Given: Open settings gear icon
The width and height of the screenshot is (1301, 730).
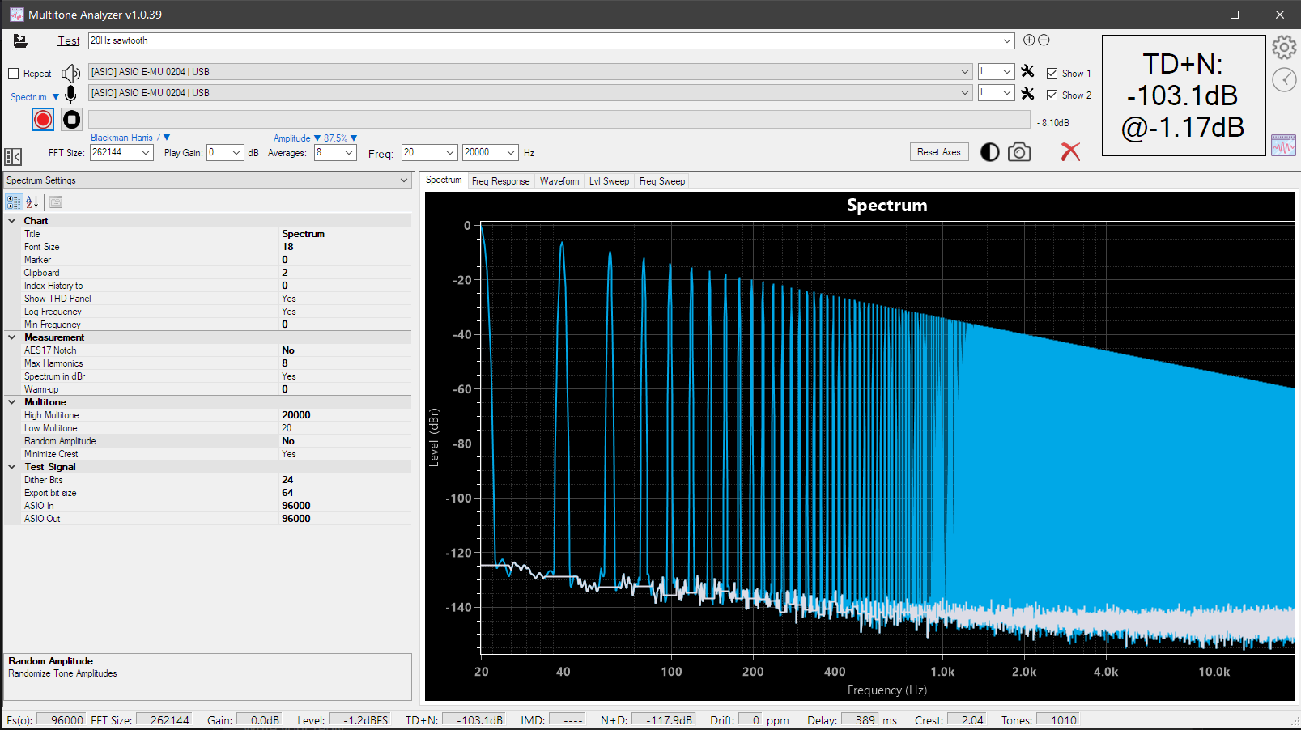Looking at the screenshot, I should click(1284, 47).
